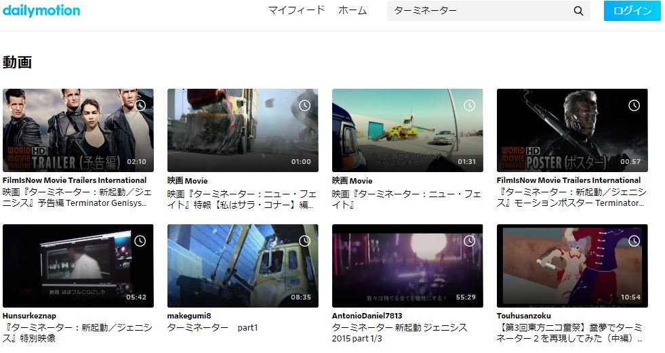Play the 01:00 dump truck thumbnail
This screenshot has width=665, height=353.
coord(243,130)
